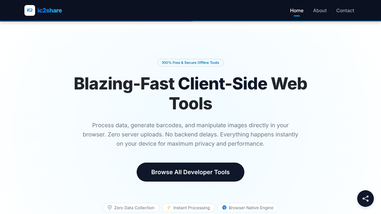This screenshot has width=381, height=214.
Task: Click the Zero Data Collection label
Action: (134, 208)
